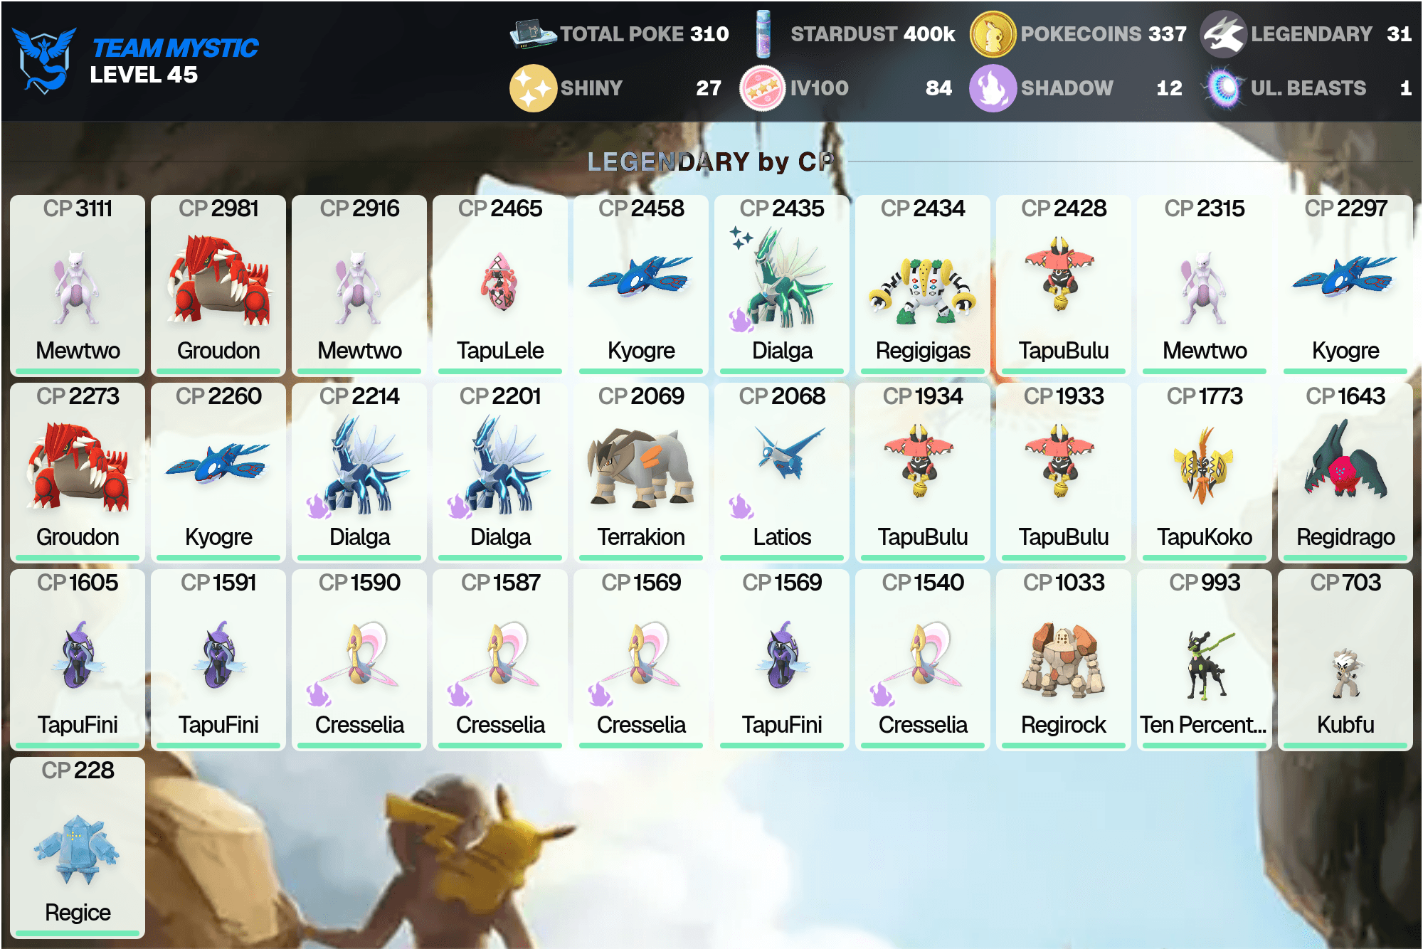Click the shadow flame badge on Cresselia CP 1540

(x=882, y=694)
